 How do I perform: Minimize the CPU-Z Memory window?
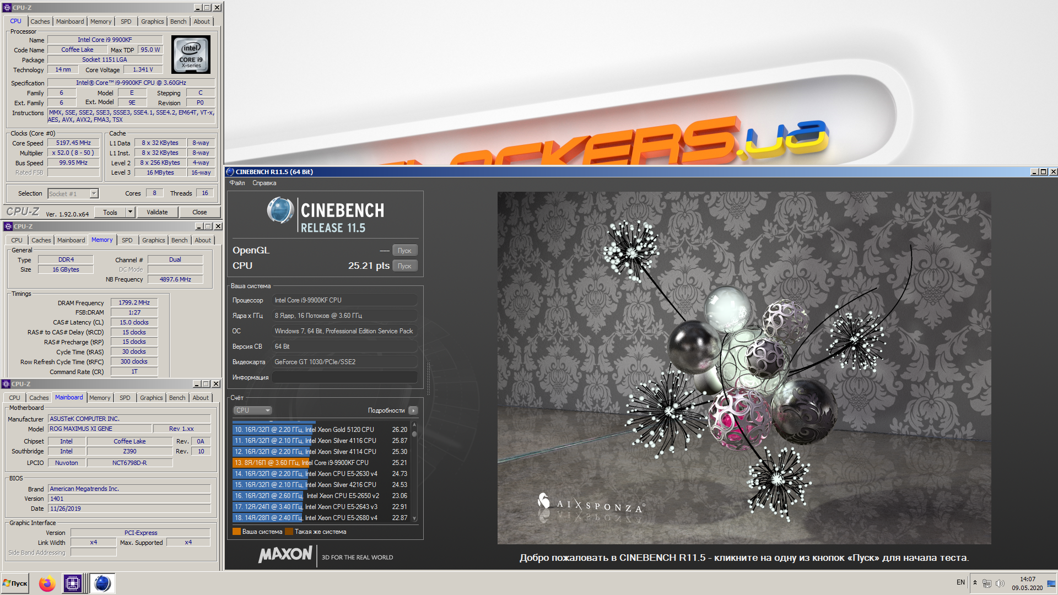point(199,226)
